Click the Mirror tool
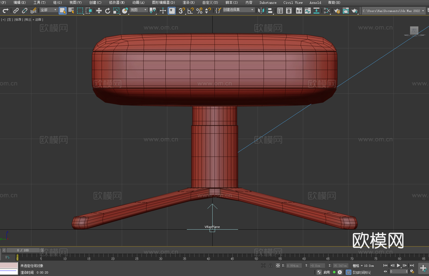Screen dimensions: 429x276 tap(261, 11)
